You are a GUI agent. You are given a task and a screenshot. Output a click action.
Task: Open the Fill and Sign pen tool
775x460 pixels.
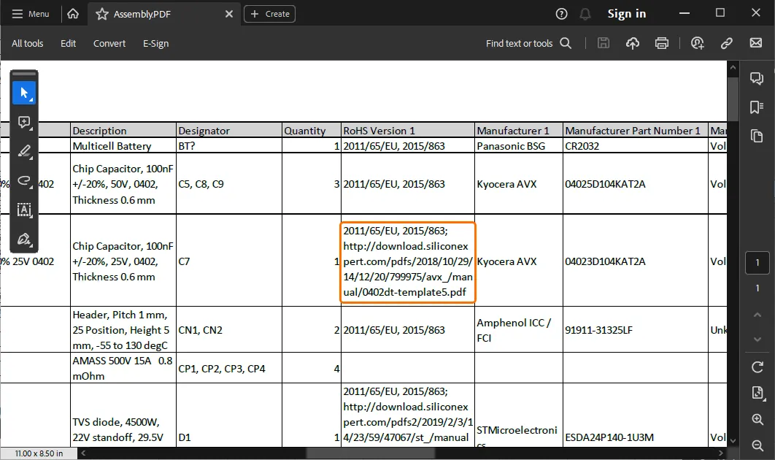[24, 239]
